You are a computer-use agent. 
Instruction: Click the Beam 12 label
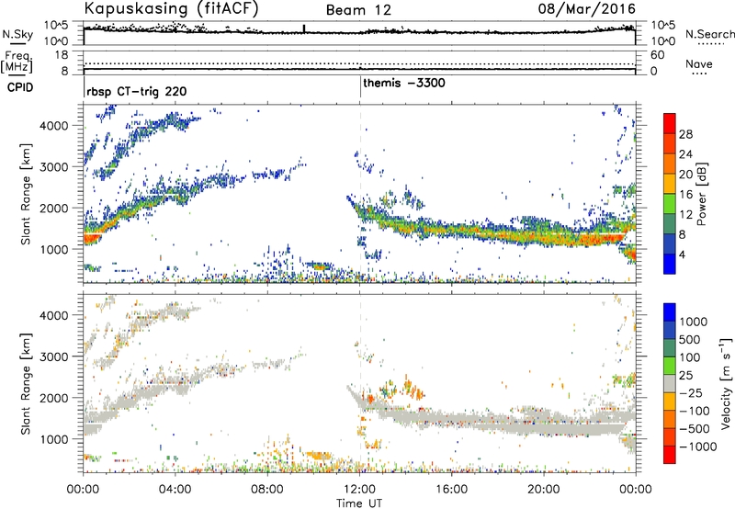[358, 10]
